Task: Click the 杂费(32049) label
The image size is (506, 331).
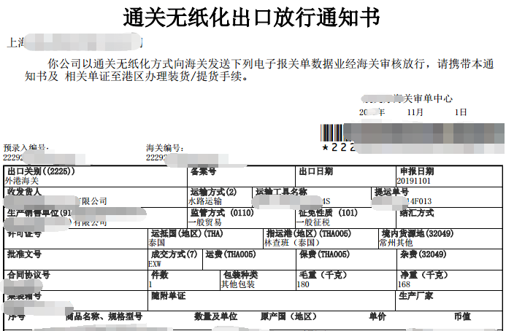Action: 423,254
